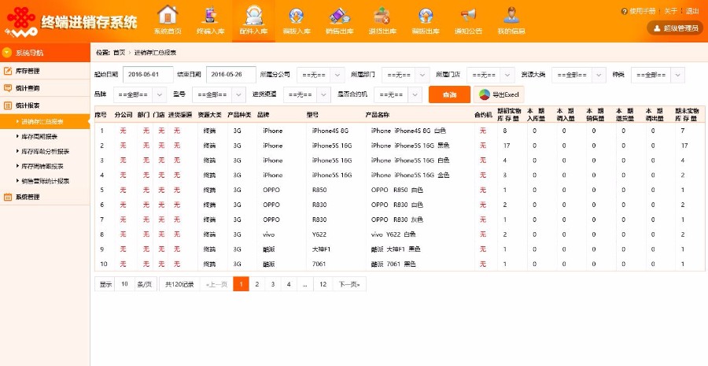The width and height of the screenshot is (708, 366).
Task: Click the 导出Excel button label
Action: 506,95
